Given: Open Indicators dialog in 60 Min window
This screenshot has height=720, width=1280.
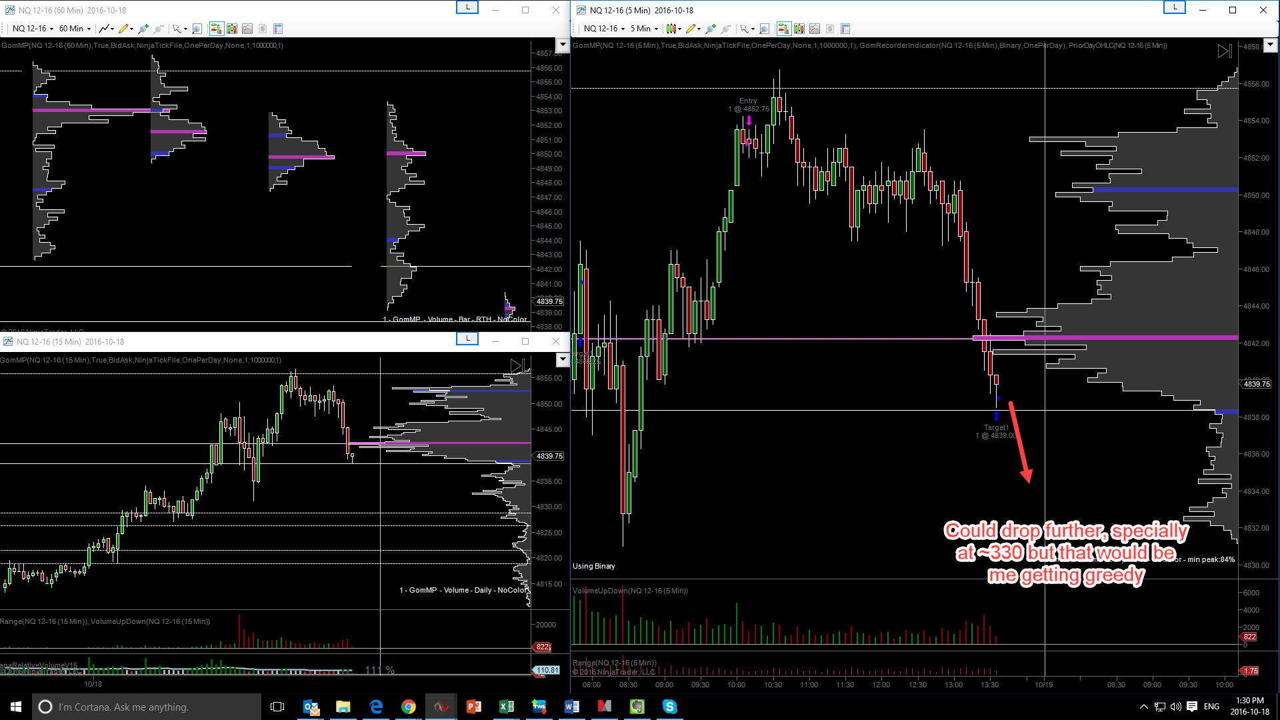Looking at the screenshot, I should click(247, 29).
